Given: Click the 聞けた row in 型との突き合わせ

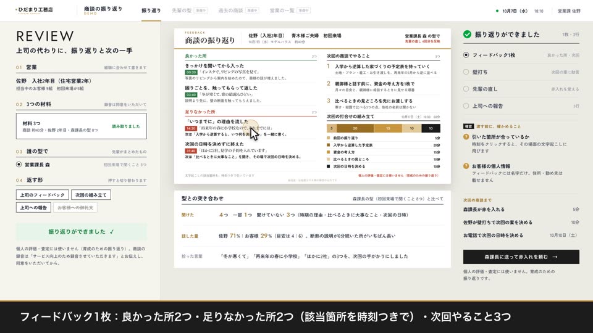Looking at the screenshot, I should (x=313, y=215).
